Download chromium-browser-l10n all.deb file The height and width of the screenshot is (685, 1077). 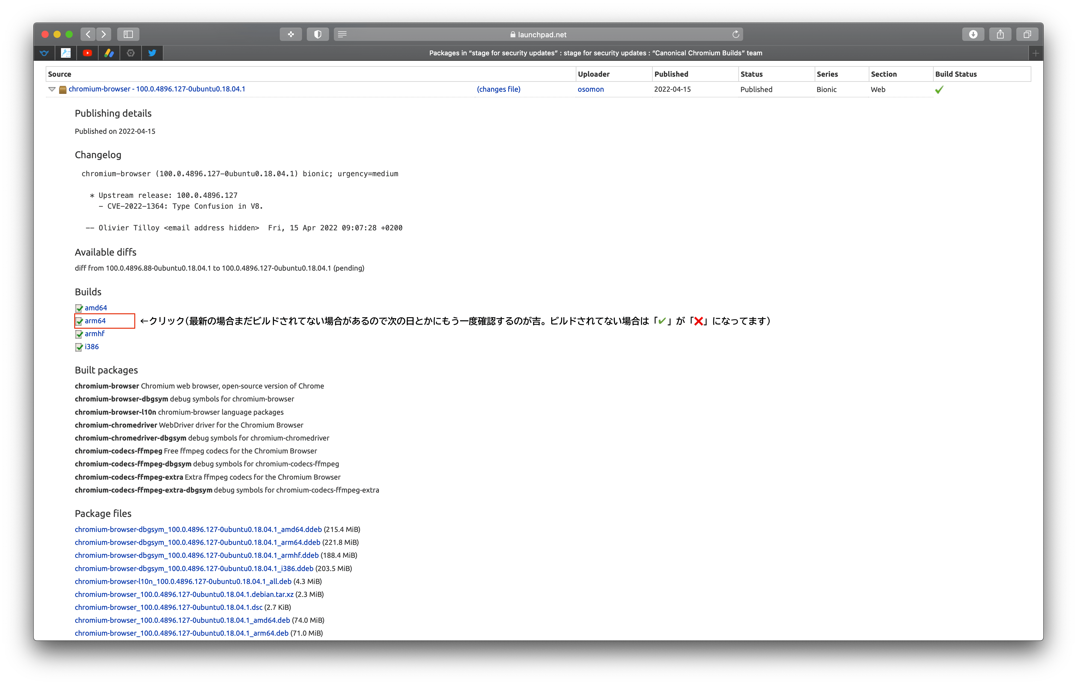[183, 582]
